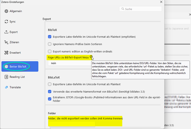Open the Reading List pane
Viewport: 191px width, 129px height.
[x=20, y=77]
